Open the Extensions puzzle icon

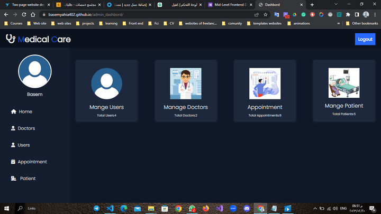[348, 15]
